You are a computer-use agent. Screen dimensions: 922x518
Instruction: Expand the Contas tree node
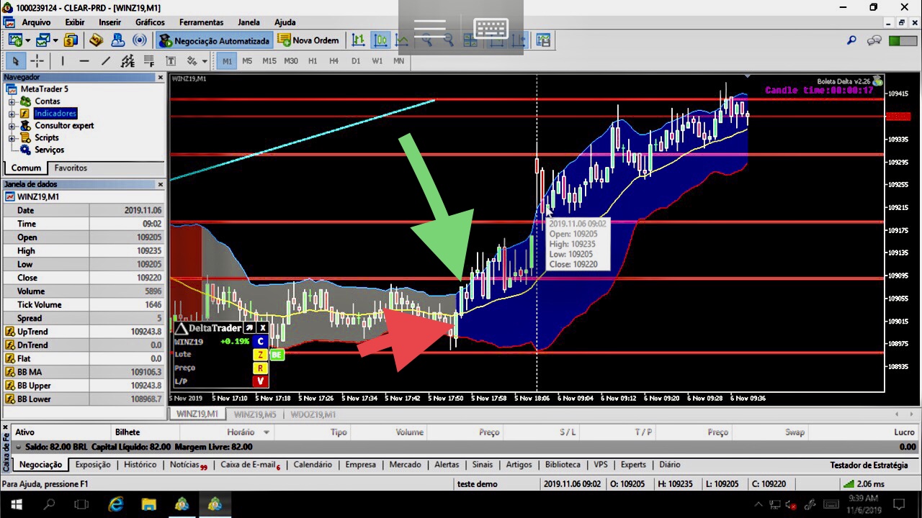[12, 101]
